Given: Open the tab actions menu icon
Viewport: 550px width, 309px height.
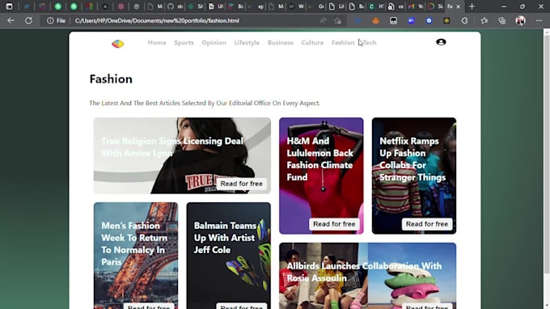Looking at the screenshot, I should pyautogui.click(x=9, y=6).
